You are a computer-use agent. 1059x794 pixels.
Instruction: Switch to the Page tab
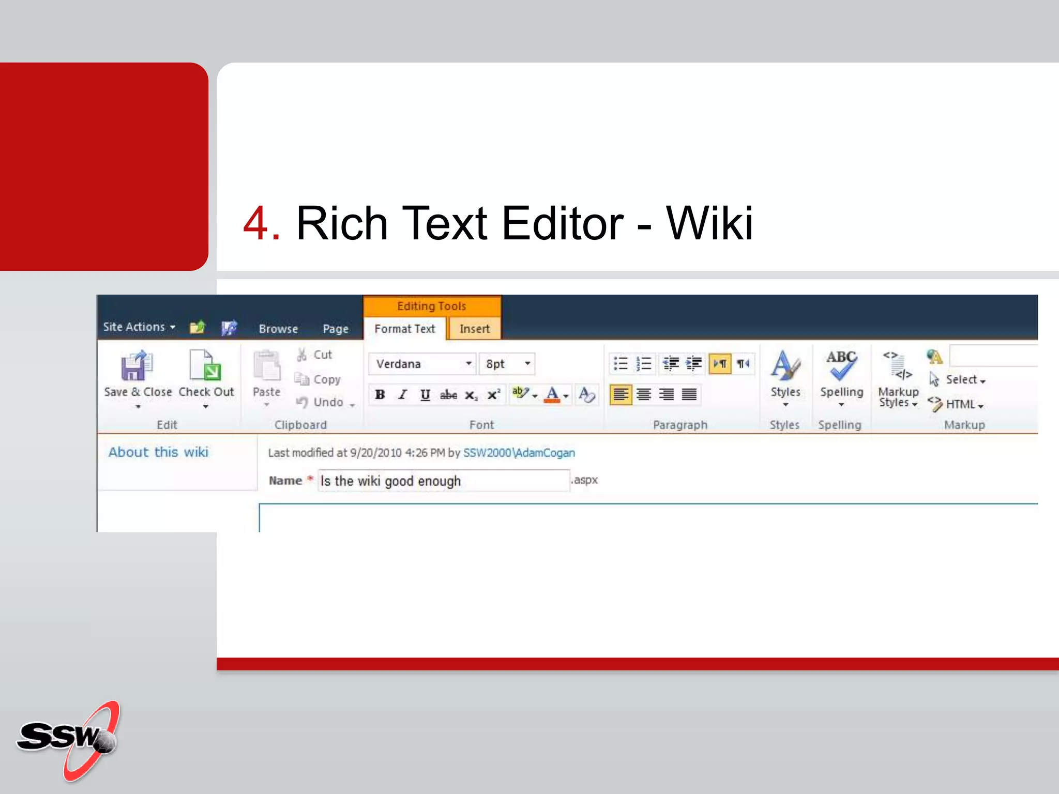point(336,329)
